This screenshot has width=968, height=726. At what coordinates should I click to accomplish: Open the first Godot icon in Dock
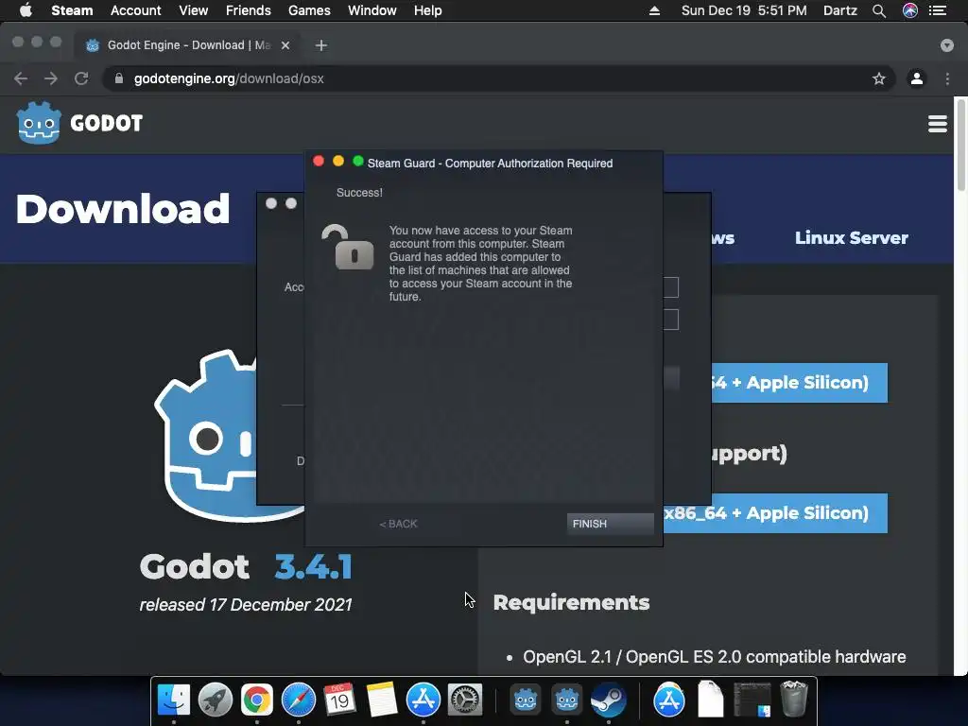tap(526, 700)
